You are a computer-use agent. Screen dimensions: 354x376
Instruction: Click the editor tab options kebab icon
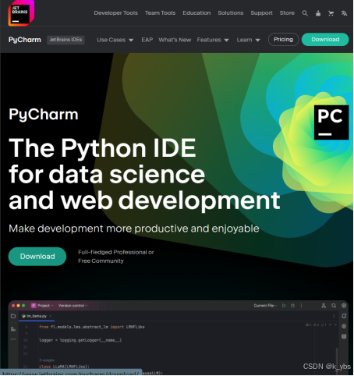pos(334,316)
